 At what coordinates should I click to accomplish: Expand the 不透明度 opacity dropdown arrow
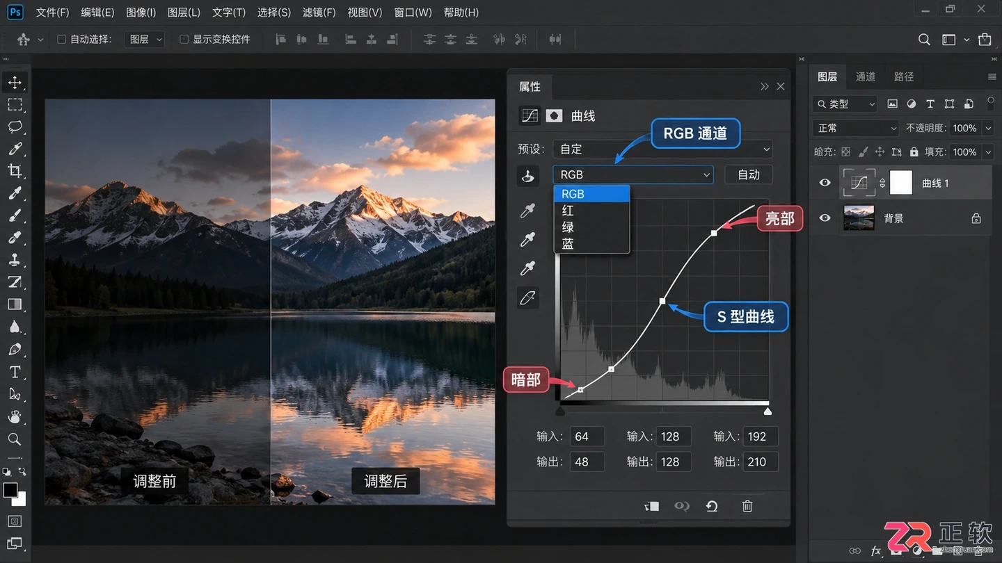click(988, 129)
